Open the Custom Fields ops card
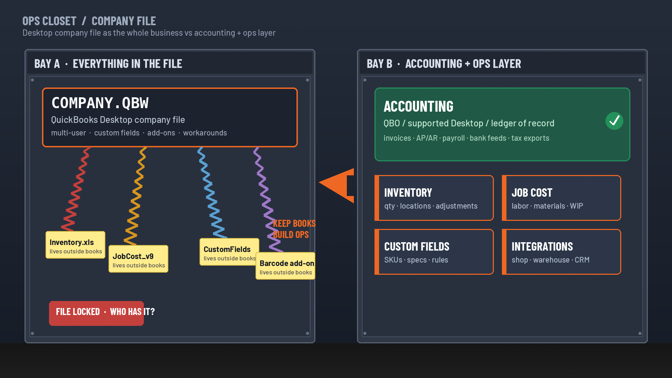Image resolution: width=672 pixels, height=378 pixels. pyautogui.click(x=434, y=252)
